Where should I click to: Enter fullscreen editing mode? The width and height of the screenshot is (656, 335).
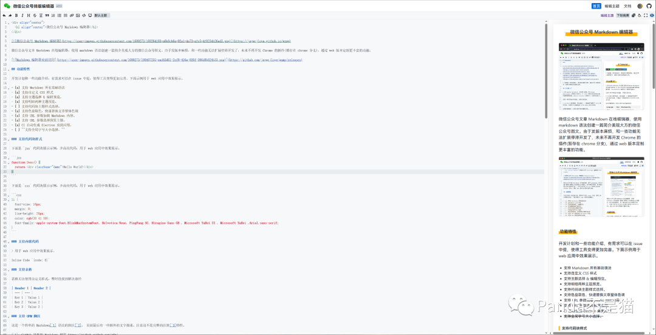click(646, 15)
